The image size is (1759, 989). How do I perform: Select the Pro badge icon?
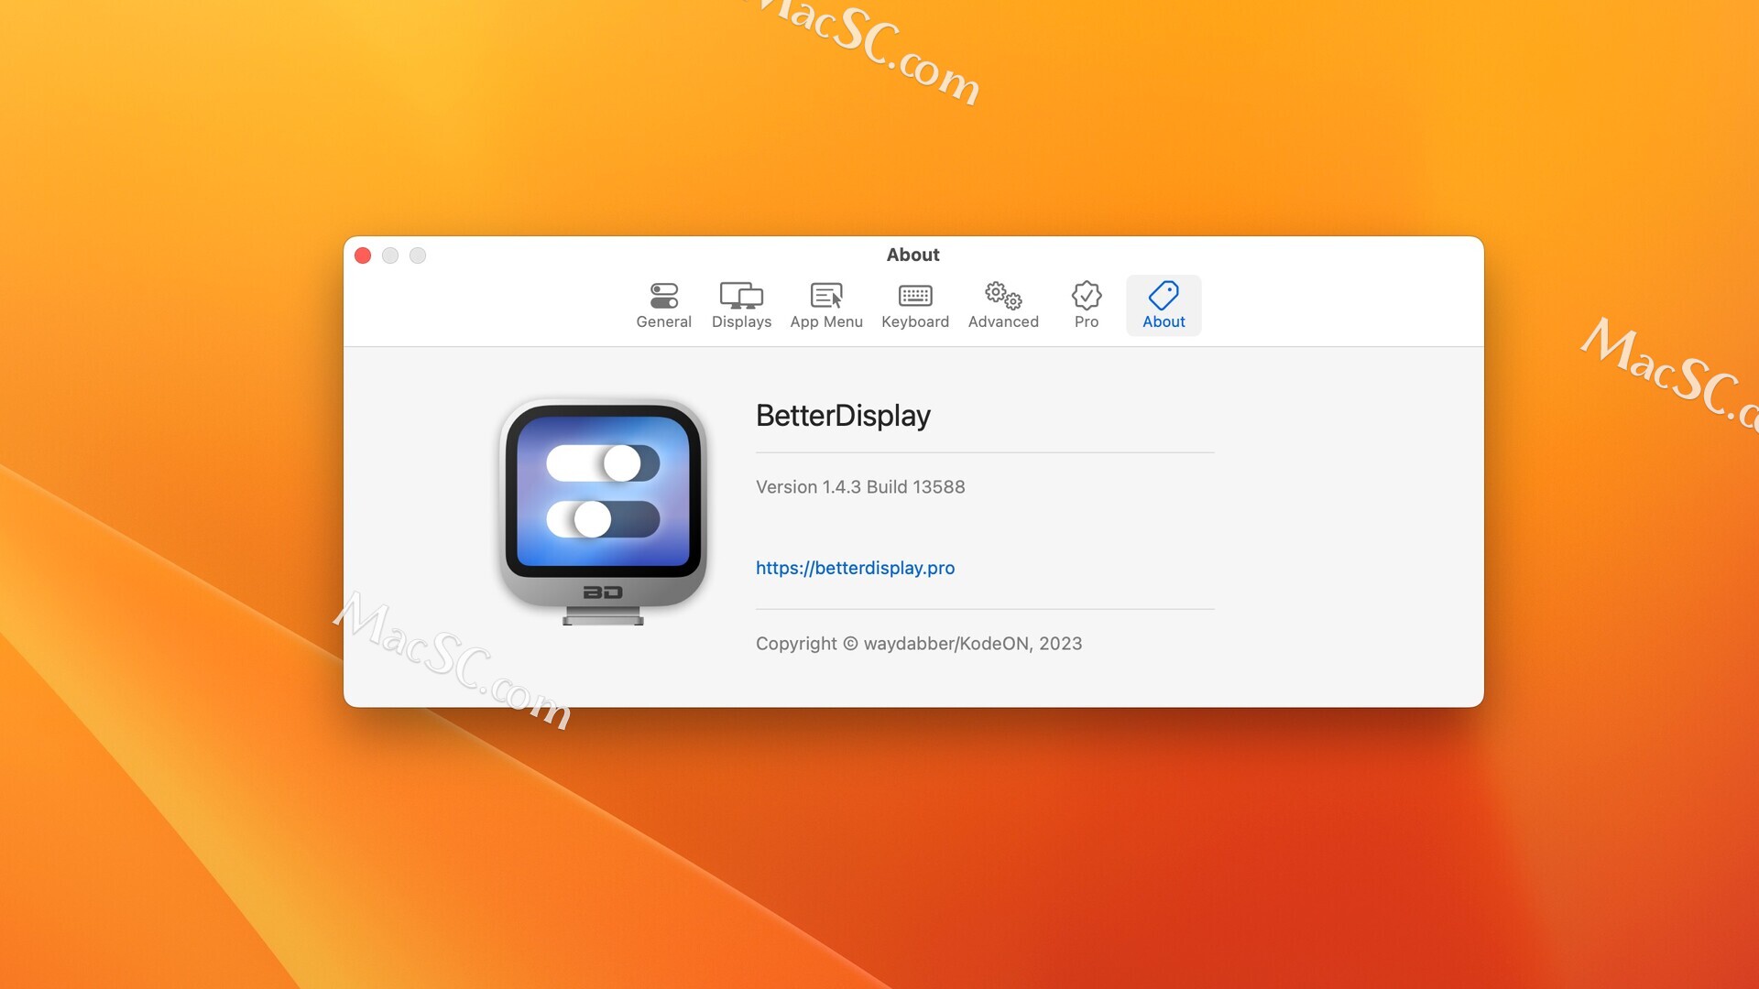1086,295
